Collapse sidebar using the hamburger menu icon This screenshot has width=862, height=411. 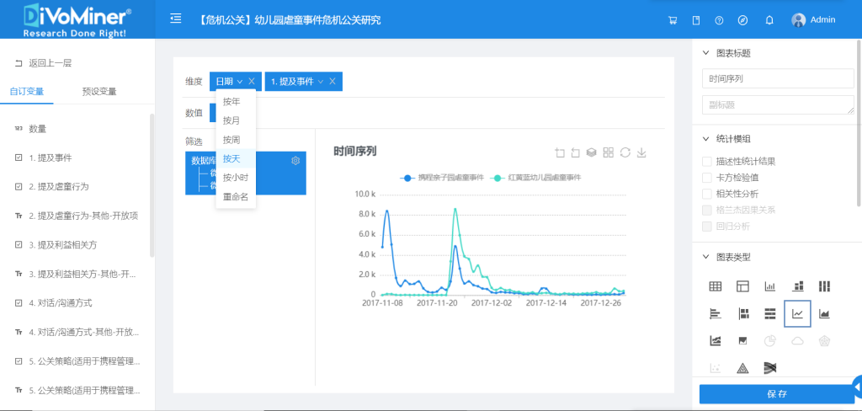point(175,19)
